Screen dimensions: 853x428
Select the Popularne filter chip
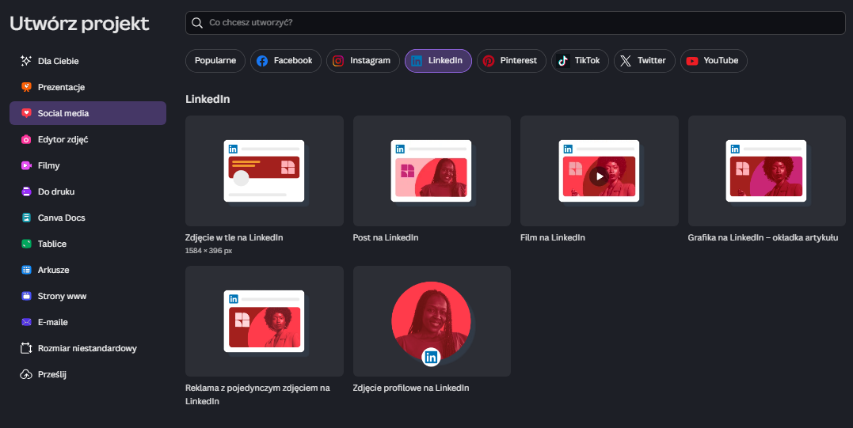[x=215, y=61]
